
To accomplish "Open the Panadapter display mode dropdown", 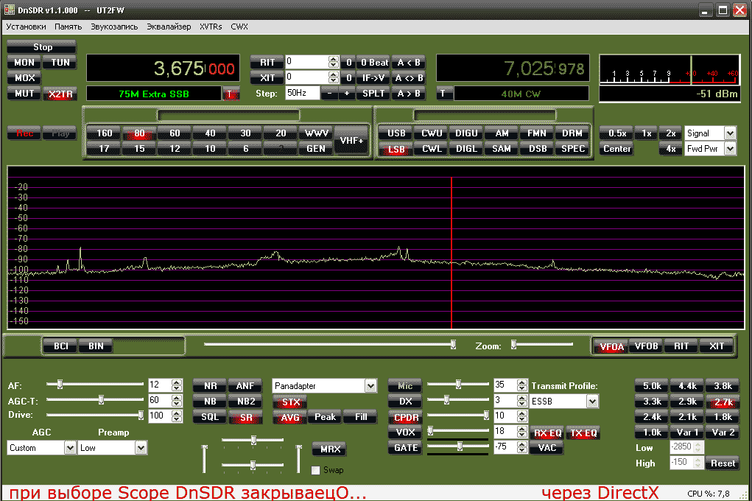I will [370, 385].
